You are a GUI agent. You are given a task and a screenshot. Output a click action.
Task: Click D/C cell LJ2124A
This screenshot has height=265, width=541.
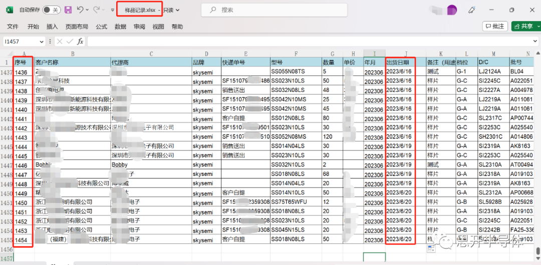click(493, 71)
